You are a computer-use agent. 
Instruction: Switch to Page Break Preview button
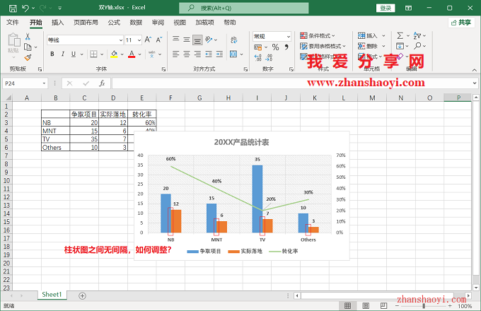(x=383, y=305)
